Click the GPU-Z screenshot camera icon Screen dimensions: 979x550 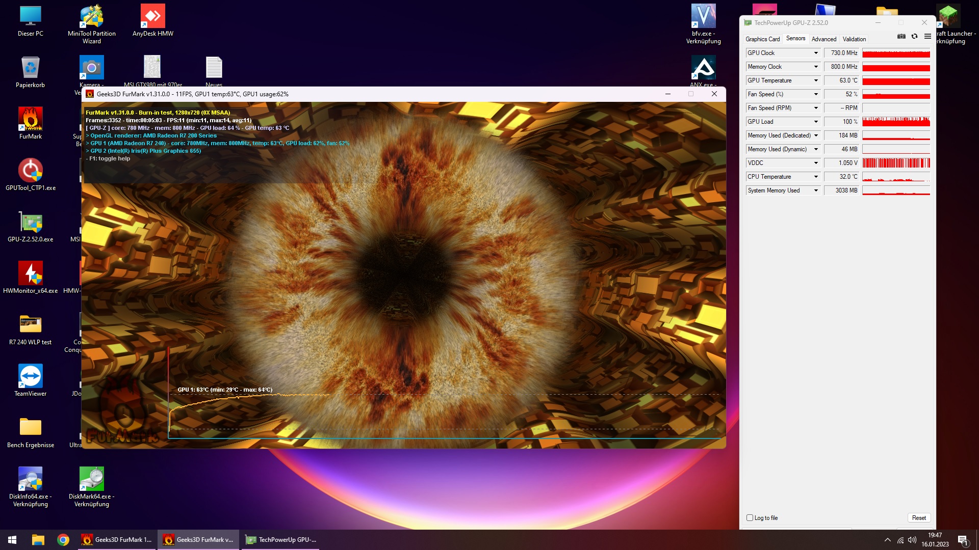point(901,36)
